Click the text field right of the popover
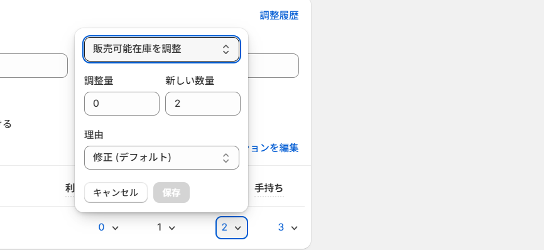This screenshot has height=250, width=544. pos(273,65)
